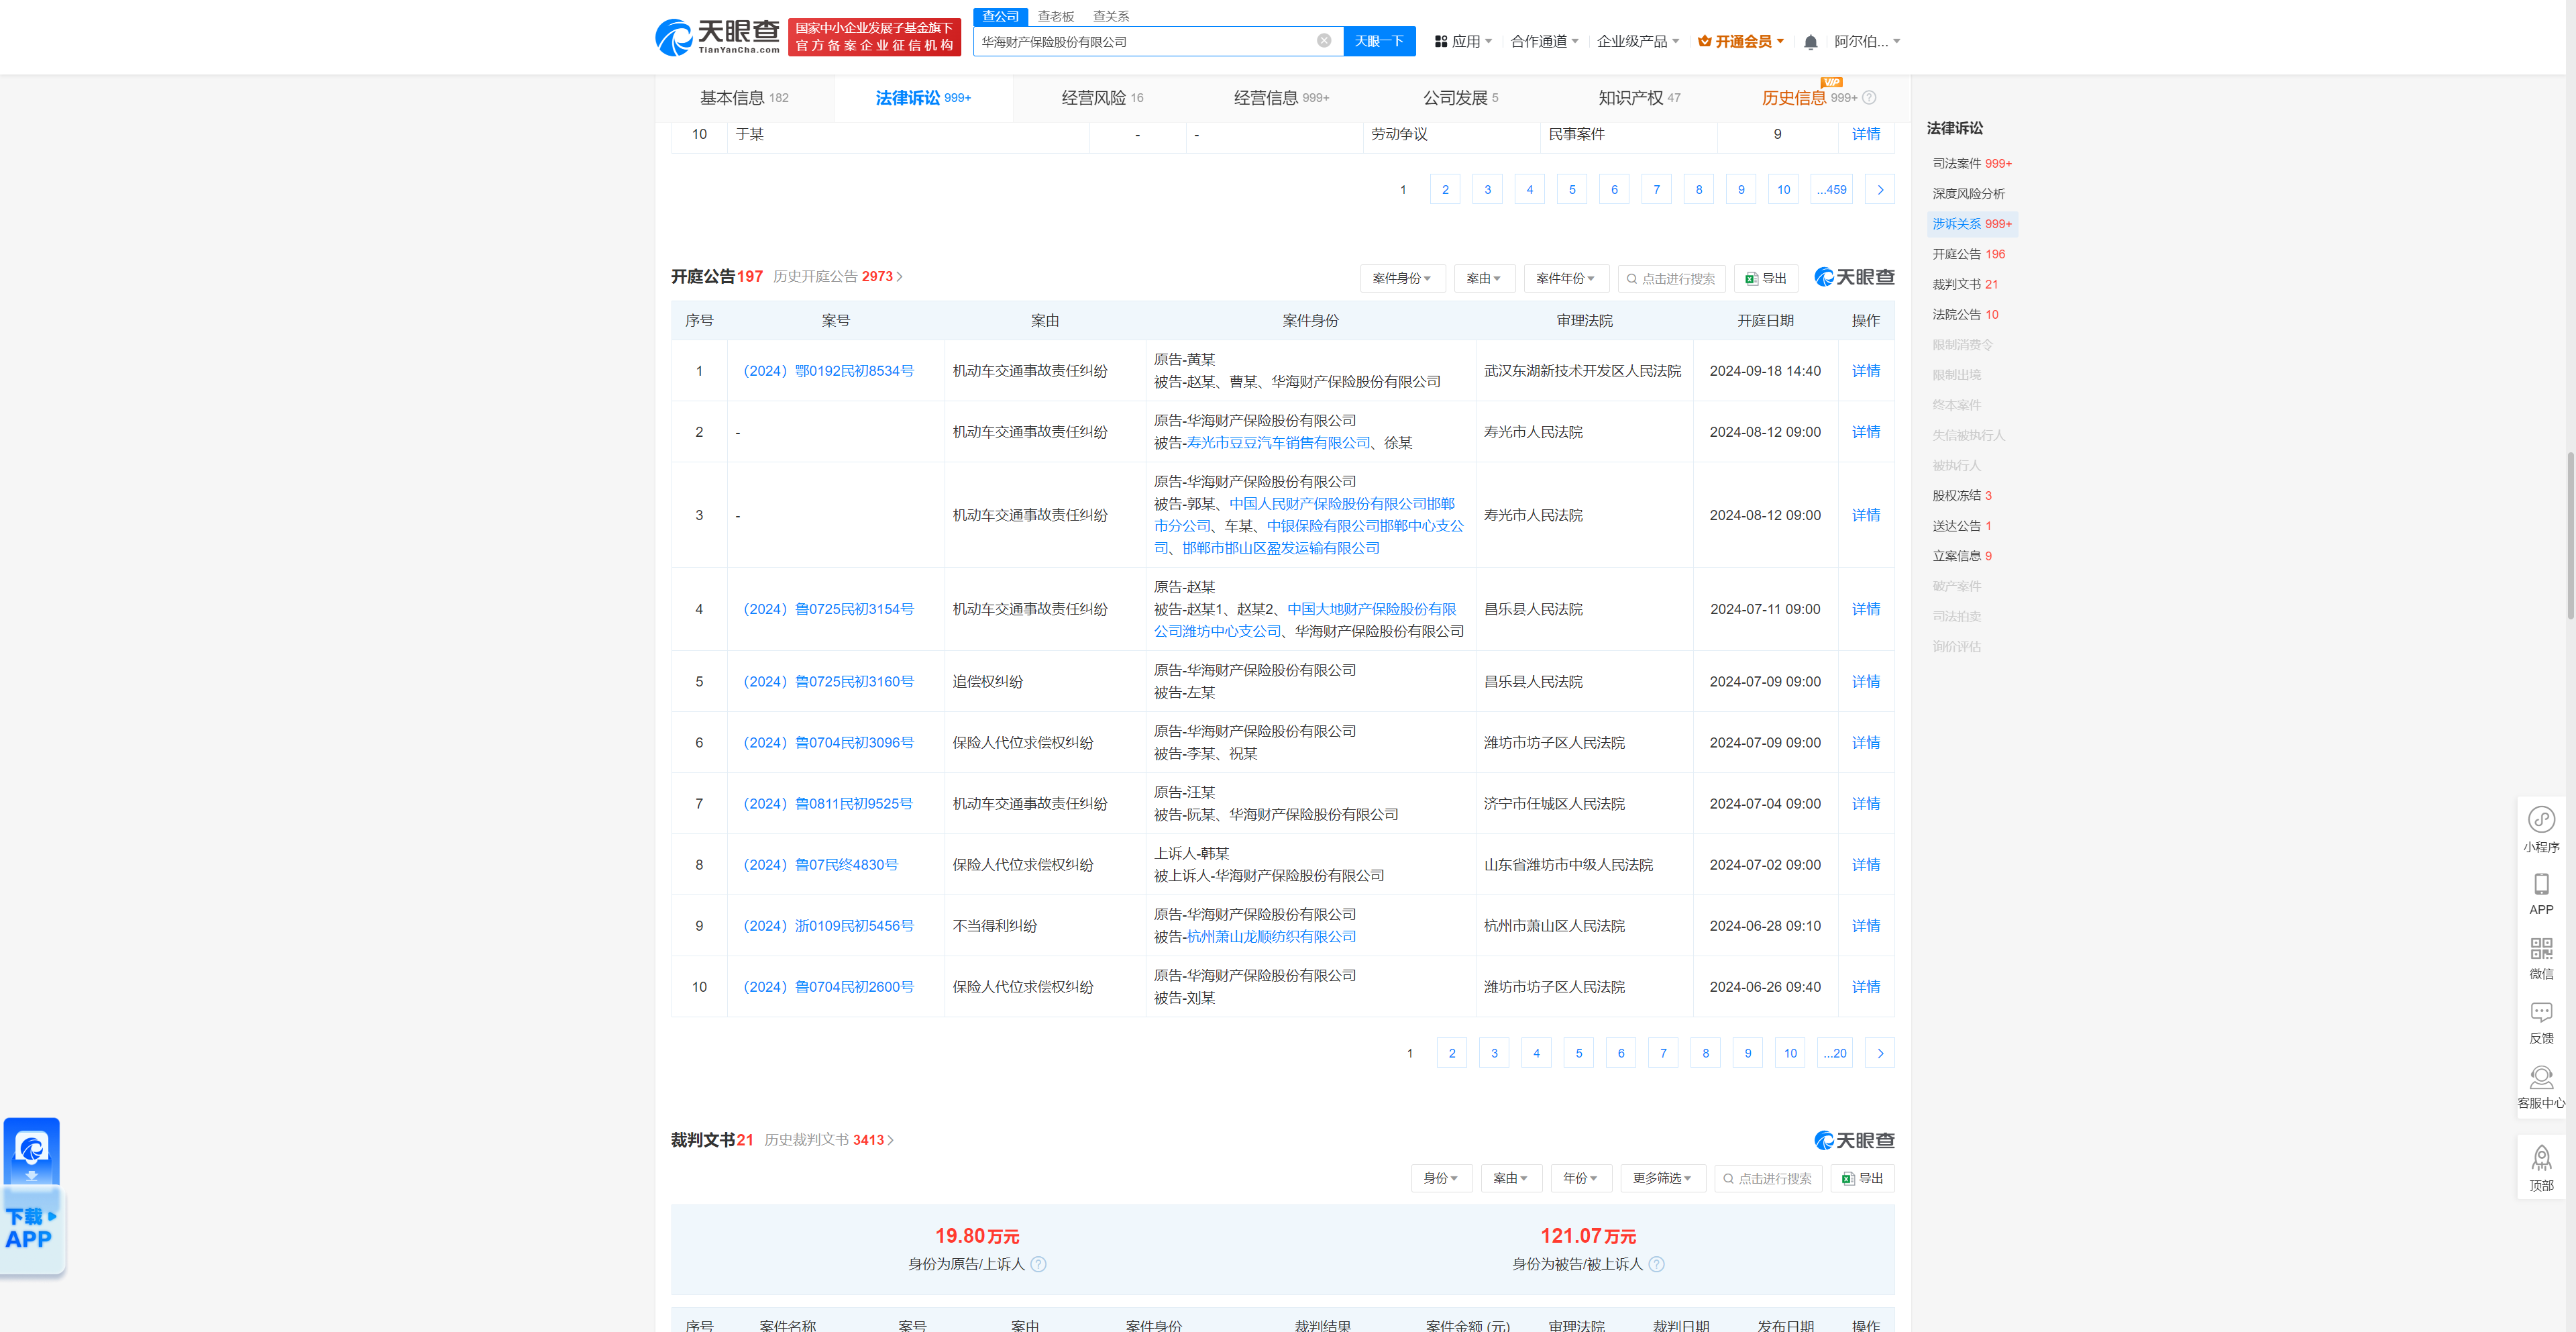
Task: Select 查关系 search mode
Action: coord(1110,16)
